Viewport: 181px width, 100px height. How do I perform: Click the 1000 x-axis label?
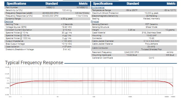click(x=130, y=97)
